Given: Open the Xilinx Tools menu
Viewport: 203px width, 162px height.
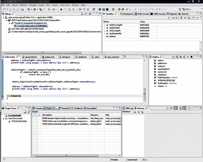Looking at the screenshot, I should [x=65, y=5].
